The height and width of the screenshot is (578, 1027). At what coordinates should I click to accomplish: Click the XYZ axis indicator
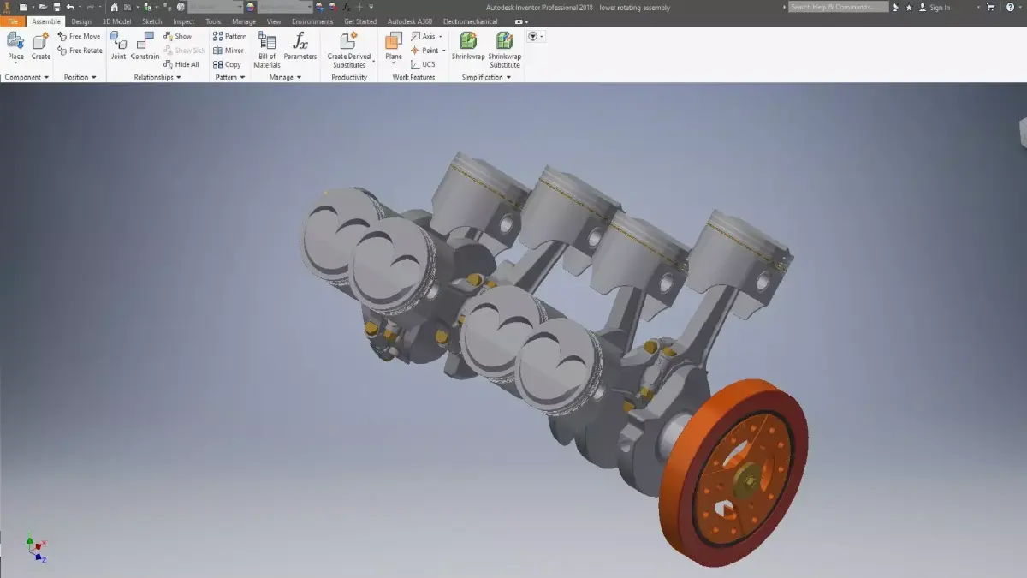pos(36,549)
